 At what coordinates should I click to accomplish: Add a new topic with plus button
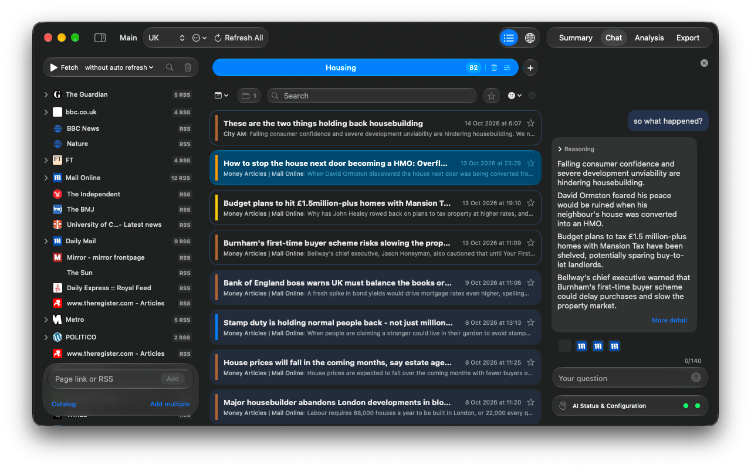click(x=530, y=68)
